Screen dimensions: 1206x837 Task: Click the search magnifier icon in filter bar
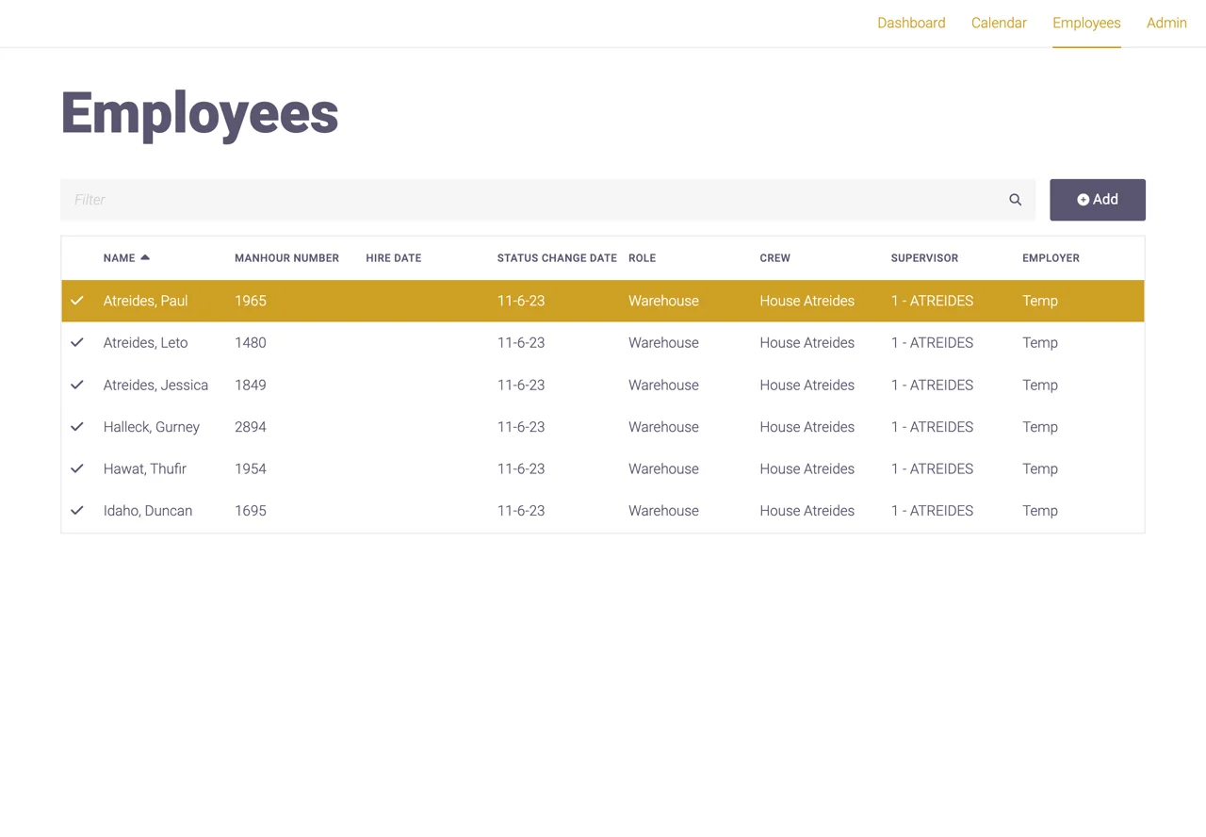(x=1015, y=200)
